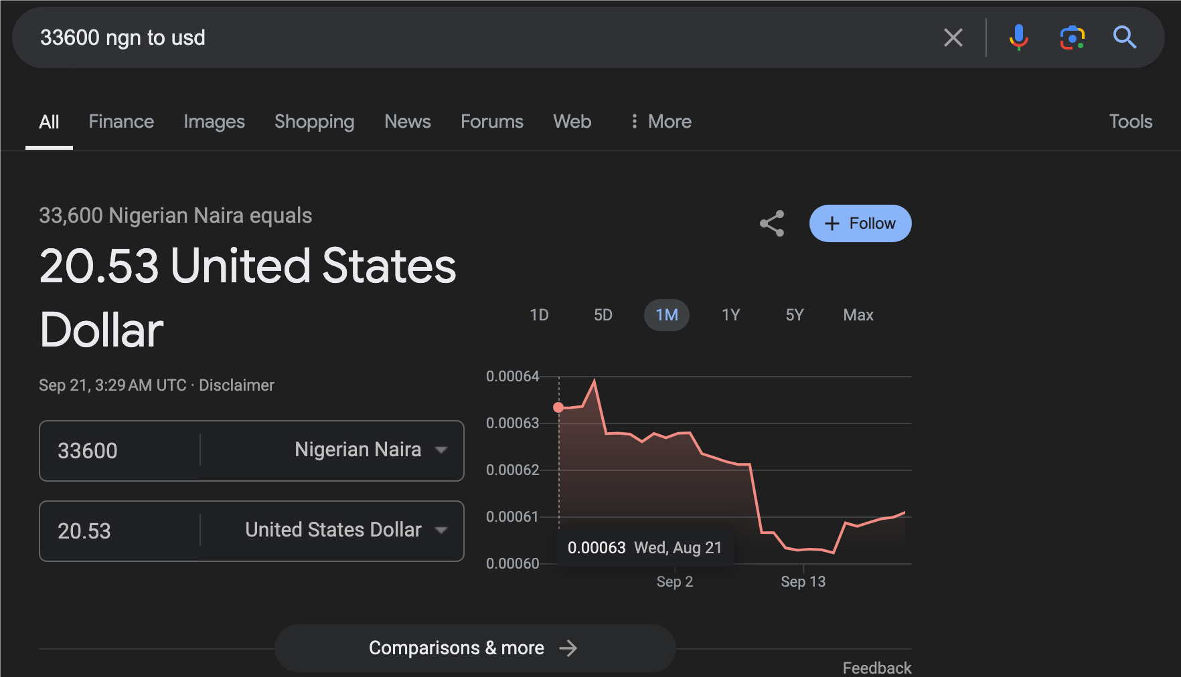Click the '0.00063 Wed, Aug 21' chart tooltip

pyautogui.click(x=645, y=548)
